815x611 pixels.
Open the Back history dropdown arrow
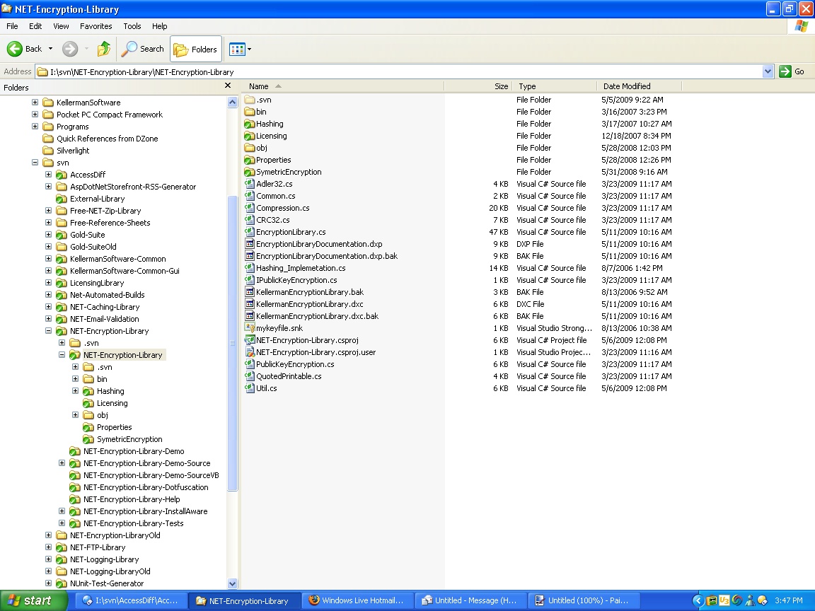click(50, 49)
